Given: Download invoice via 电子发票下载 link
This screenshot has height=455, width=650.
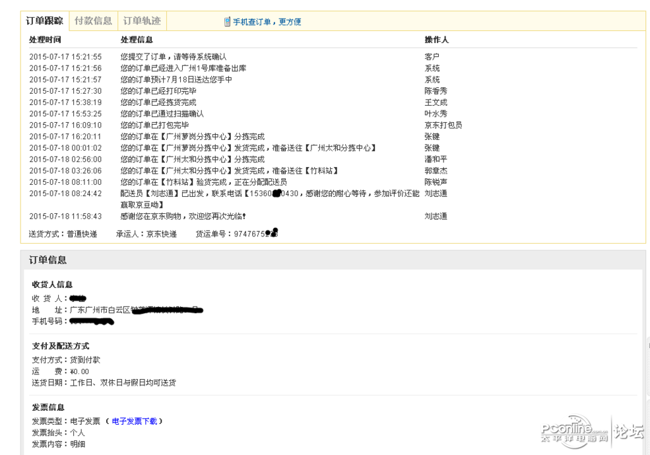Looking at the screenshot, I should click(135, 421).
